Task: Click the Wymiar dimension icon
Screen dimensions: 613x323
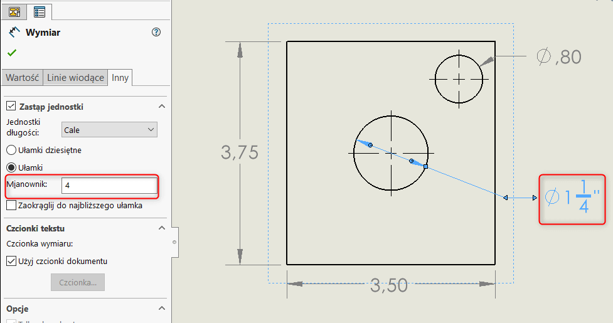Action: click(14, 32)
